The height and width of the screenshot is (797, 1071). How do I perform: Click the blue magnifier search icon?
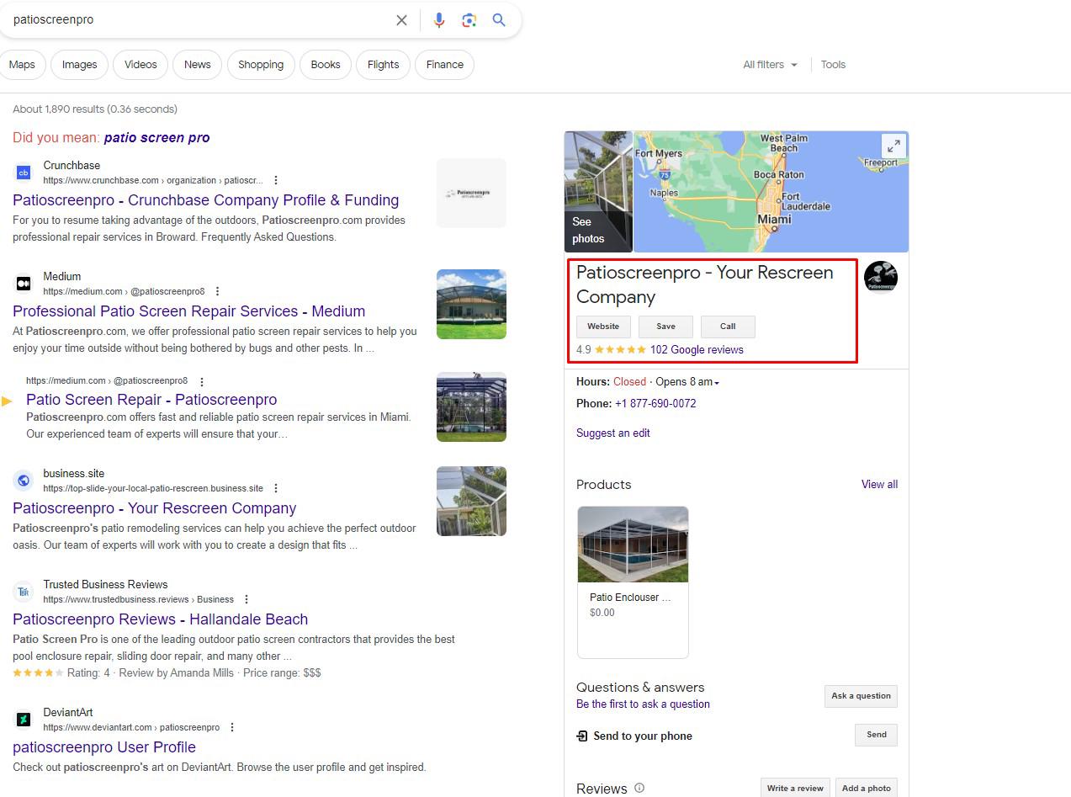coord(499,20)
